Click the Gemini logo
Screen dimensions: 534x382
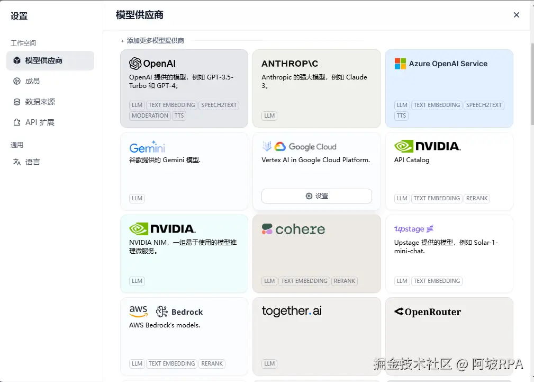147,147
